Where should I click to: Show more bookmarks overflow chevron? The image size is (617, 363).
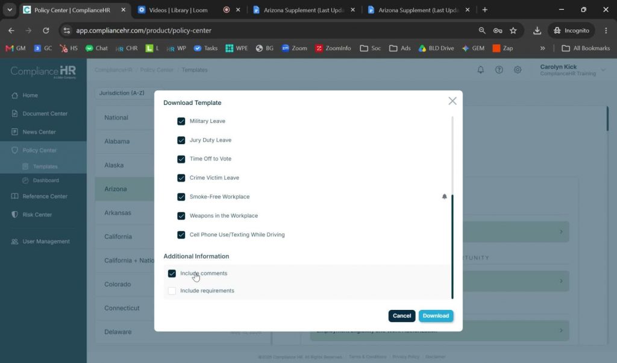click(x=543, y=48)
